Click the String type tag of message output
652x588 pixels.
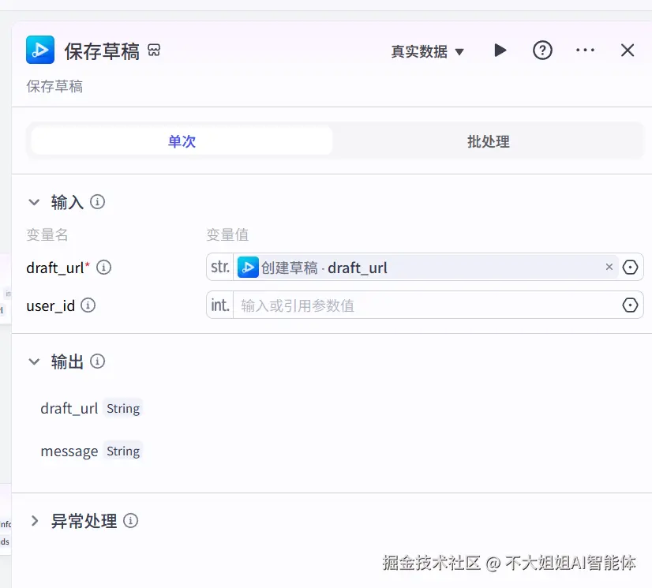coord(123,451)
